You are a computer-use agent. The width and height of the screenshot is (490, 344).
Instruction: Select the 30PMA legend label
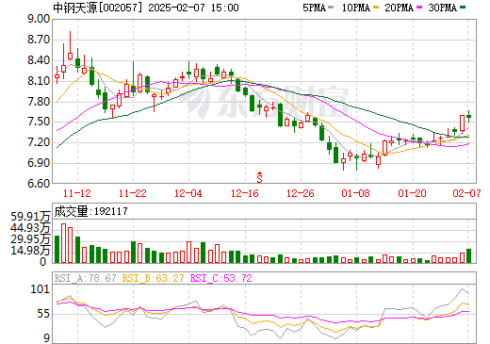click(442, 8)
